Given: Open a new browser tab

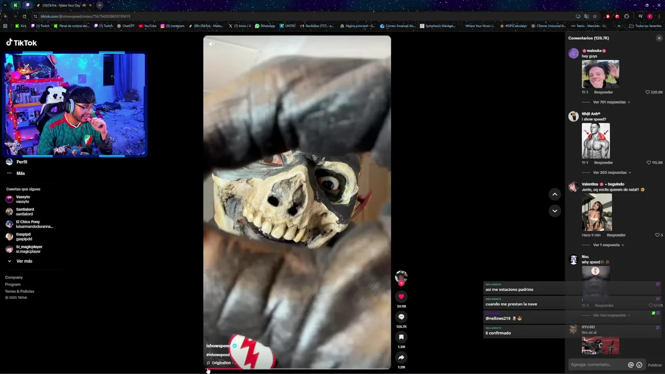Looking at the screenshot, I should coord(100,5).
